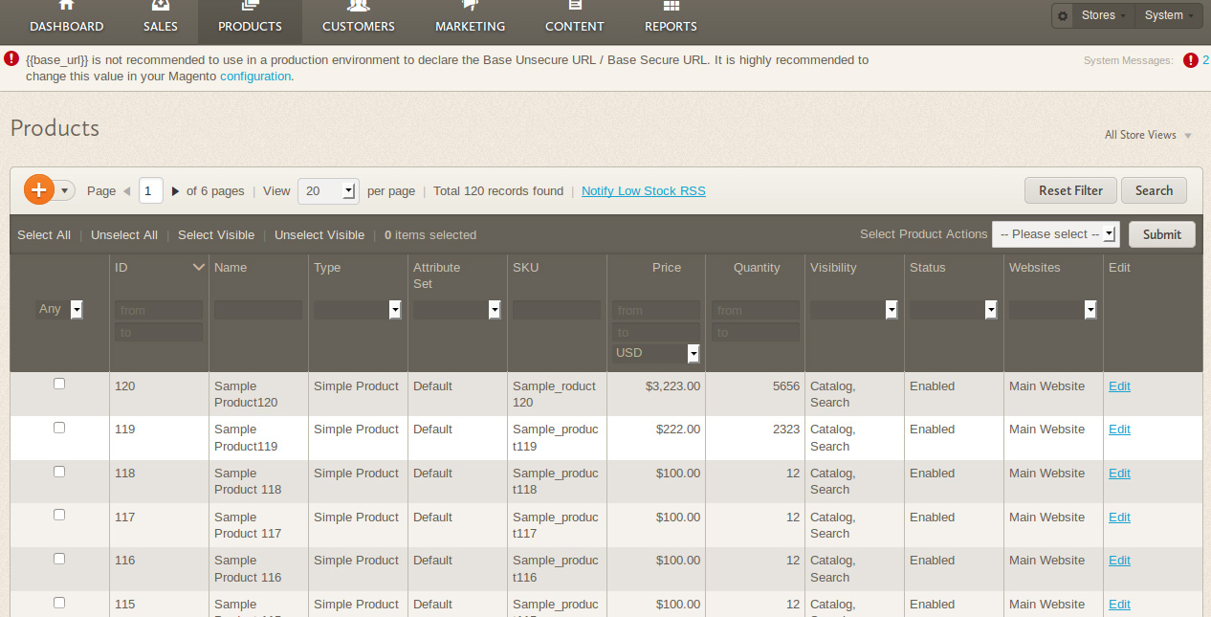The image size is (1211, 617).
Task: Click the Search button
Action: click(x=1154, y=190)
